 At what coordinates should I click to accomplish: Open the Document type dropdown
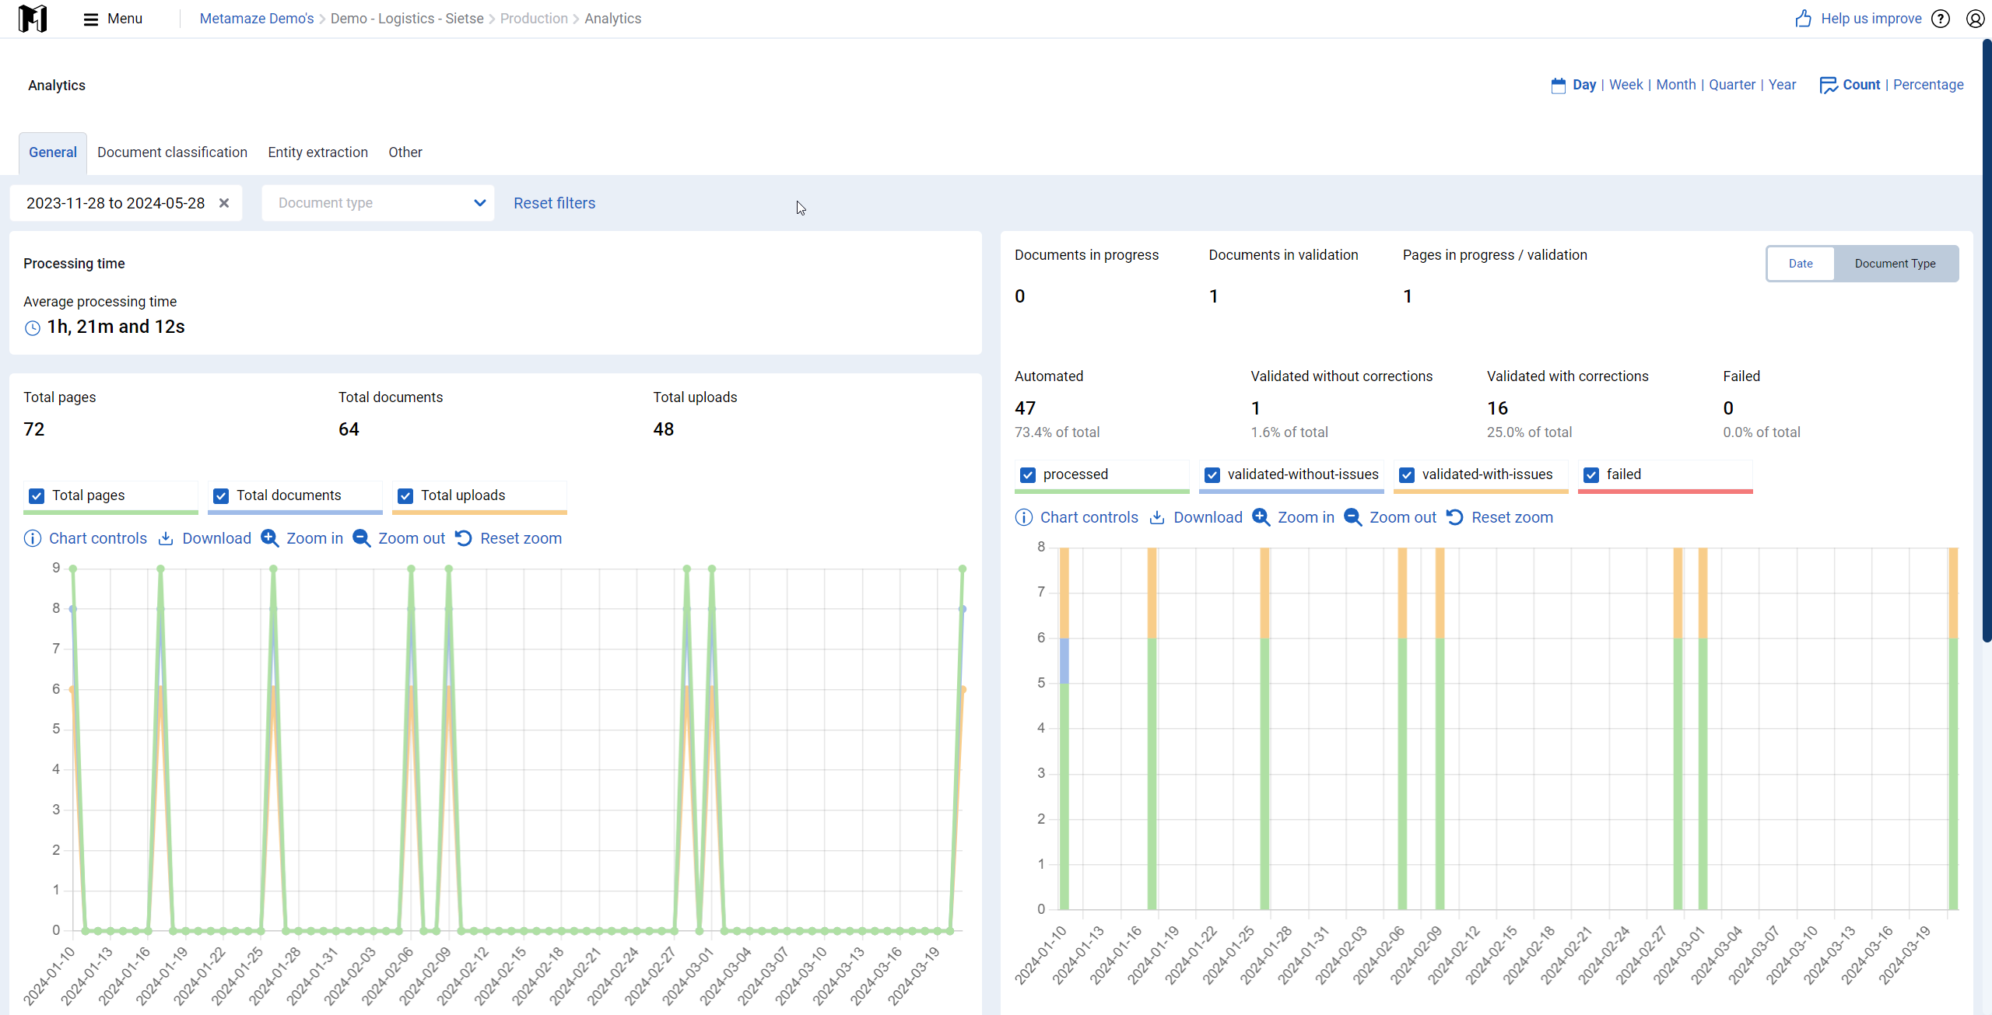tap(378, 203)
